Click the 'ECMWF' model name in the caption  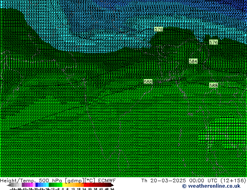(x=107, y=181)
